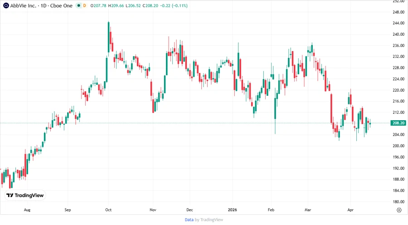Viewport: 408px width, 225px height.
Task: Click the 248.00 price axis label
Action: pyautogui.click(x=398, y=12)
